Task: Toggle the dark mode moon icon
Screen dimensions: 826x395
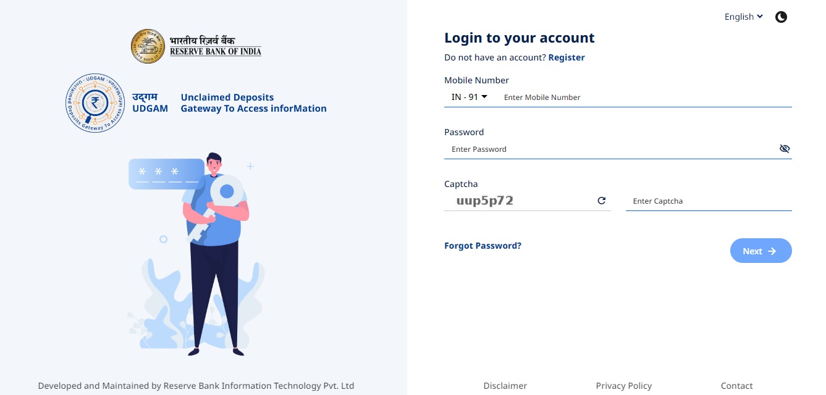Action: point(781,17)
